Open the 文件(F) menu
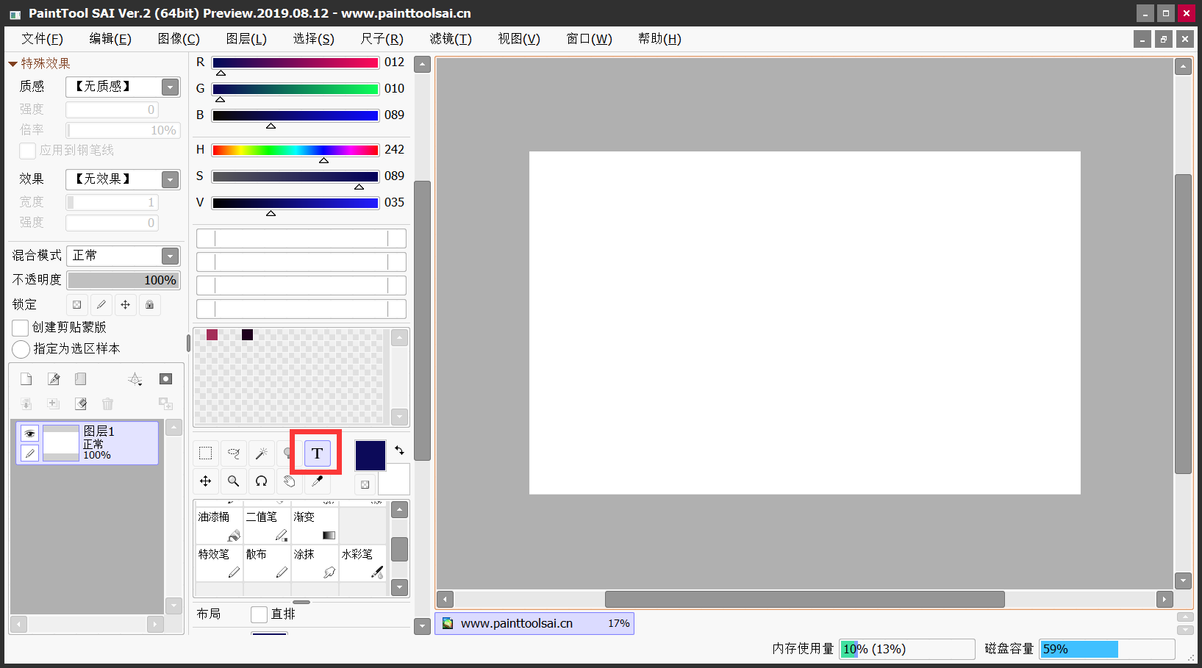This screenshot has width=1202, height=668. point(42,39)
